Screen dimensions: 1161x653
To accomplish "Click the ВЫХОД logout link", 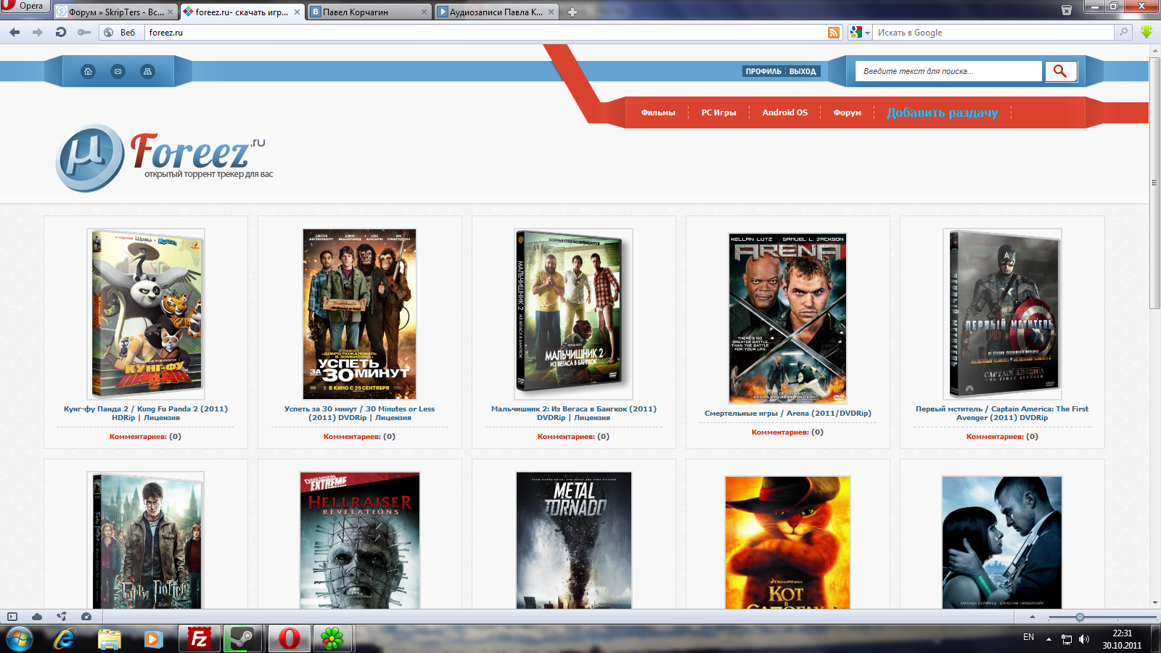I will click(x=803, y=71).
